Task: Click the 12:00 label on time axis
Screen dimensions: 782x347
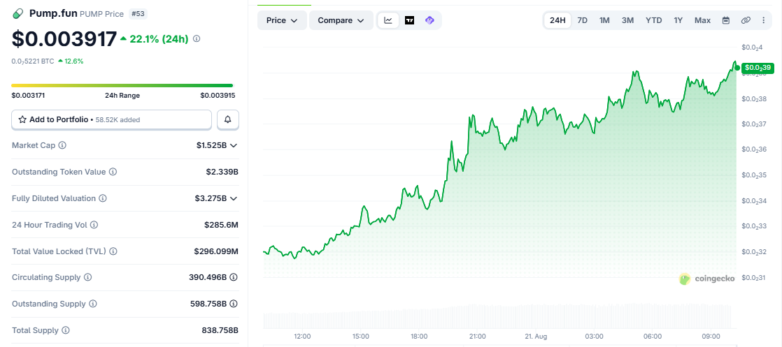Action: coord(302,337)
